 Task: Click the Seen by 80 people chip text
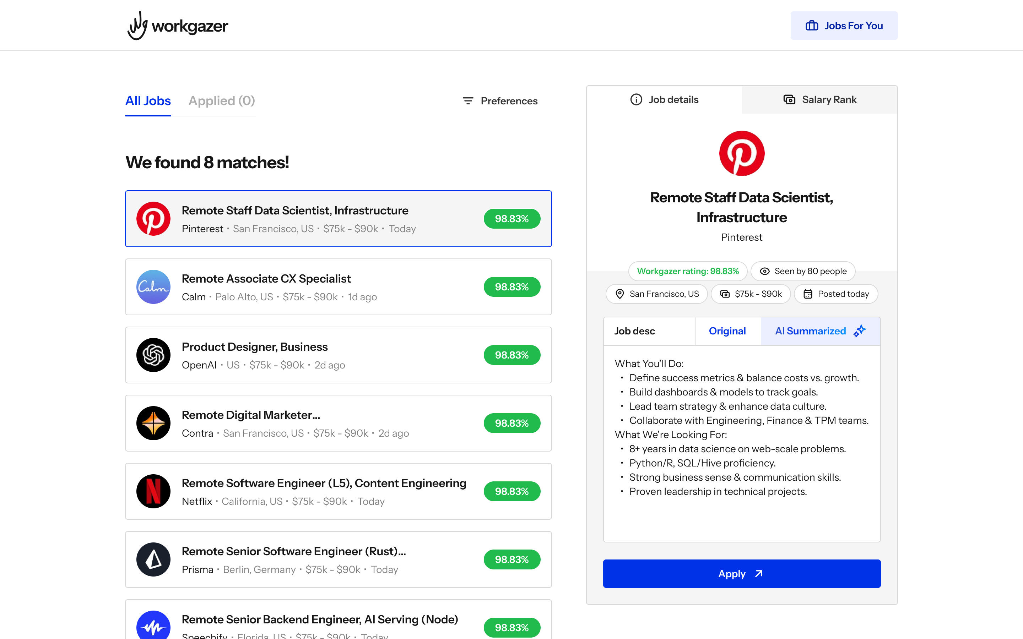[810, 271]
